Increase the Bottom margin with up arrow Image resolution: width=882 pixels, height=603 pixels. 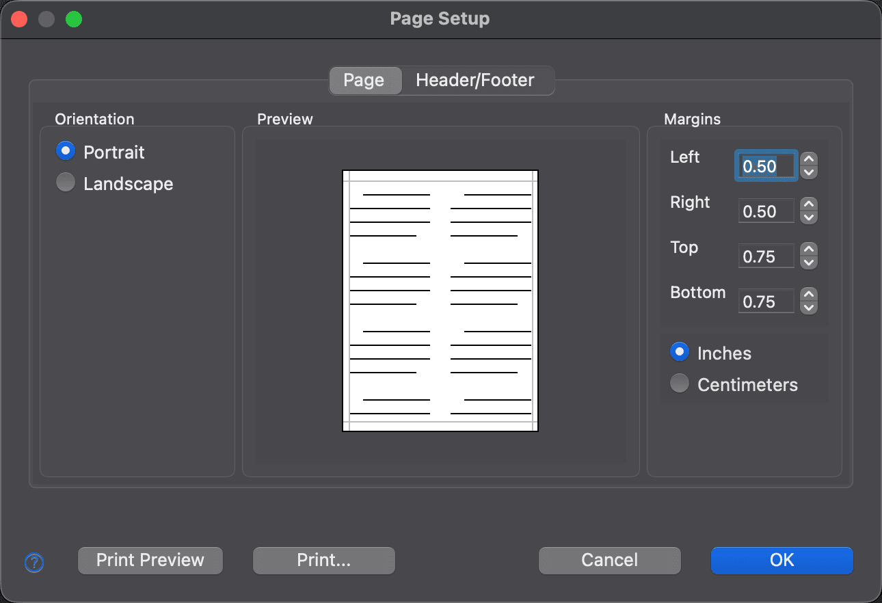pyautogui.click(x=809, y=294)
